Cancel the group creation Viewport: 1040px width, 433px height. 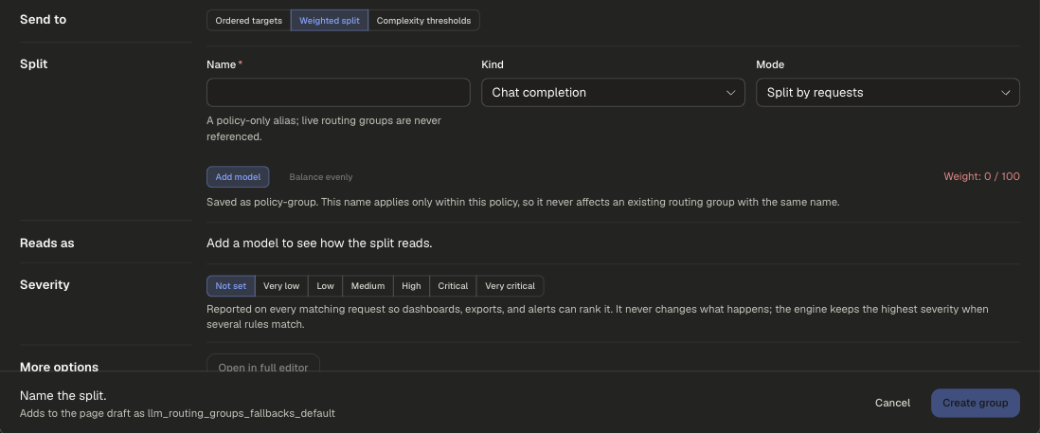[x=893, y=404]
